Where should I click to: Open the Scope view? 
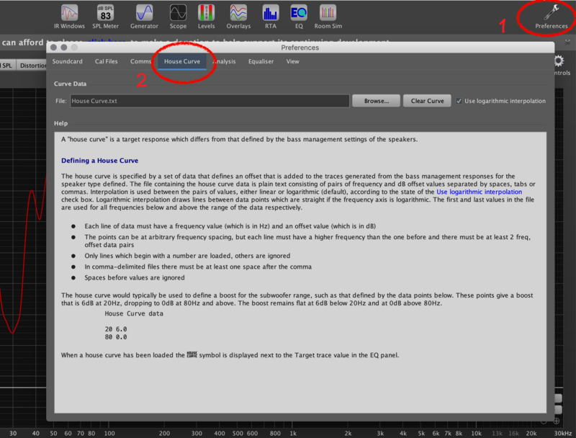click(x=178, y=14)
